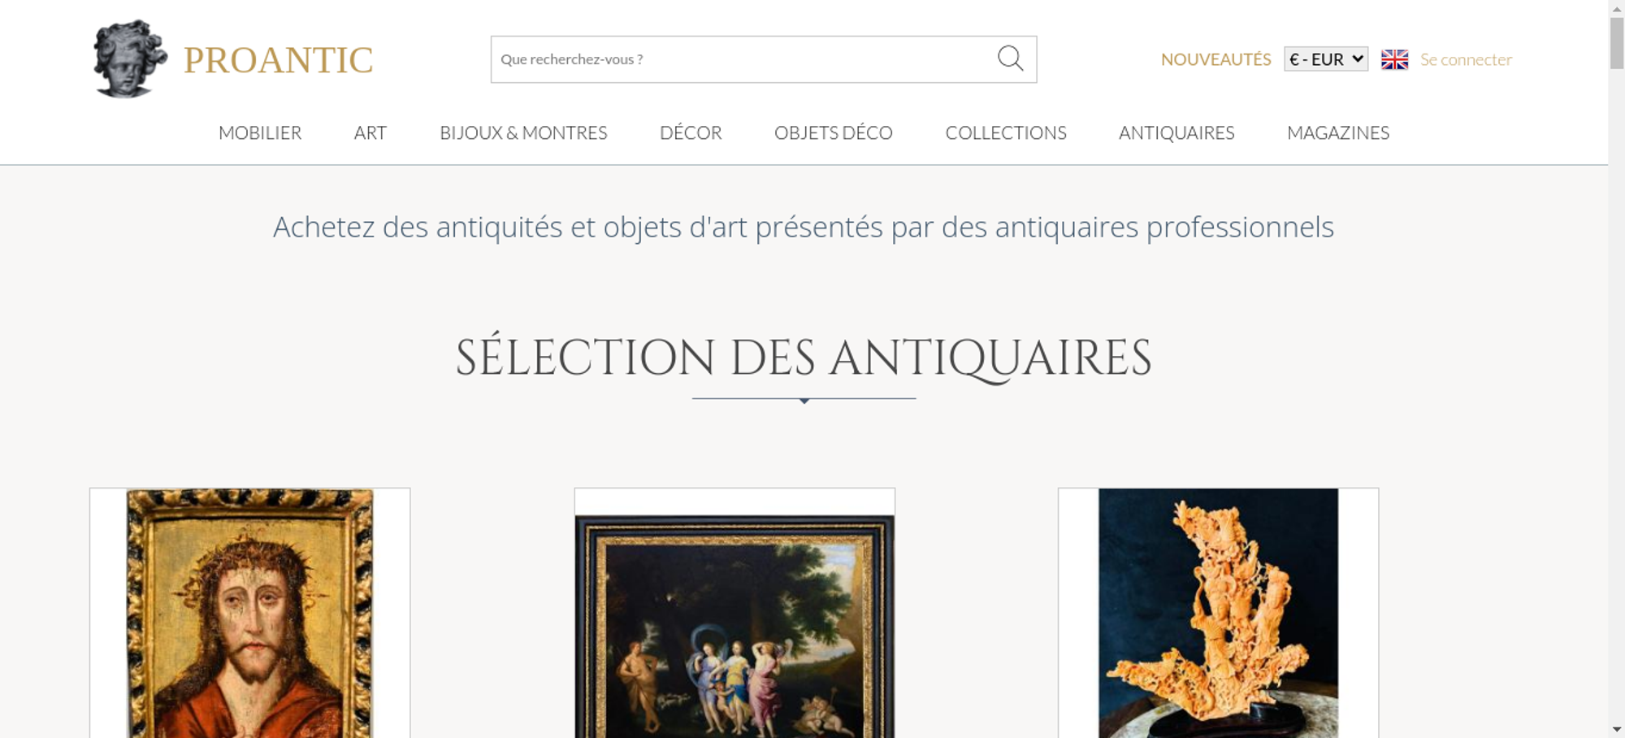Open the Bijoux & Montres category

[x=523, y=132]
